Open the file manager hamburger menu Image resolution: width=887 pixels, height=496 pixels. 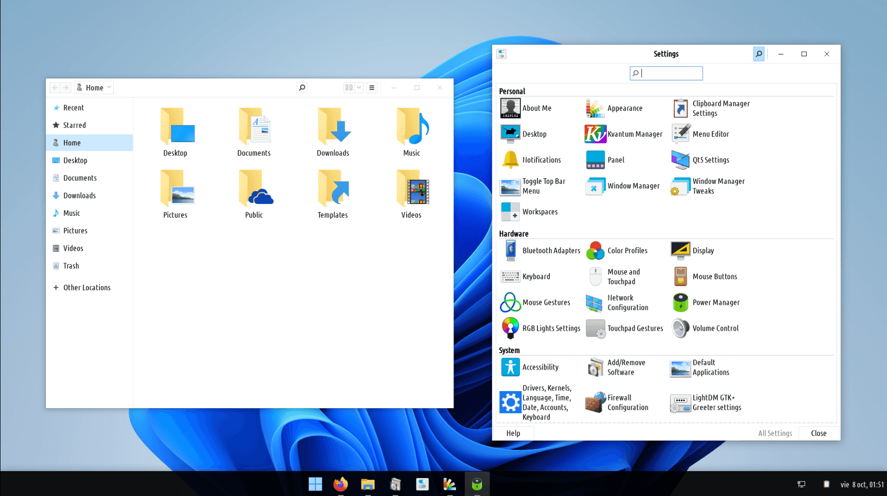(x=372, y=88)
